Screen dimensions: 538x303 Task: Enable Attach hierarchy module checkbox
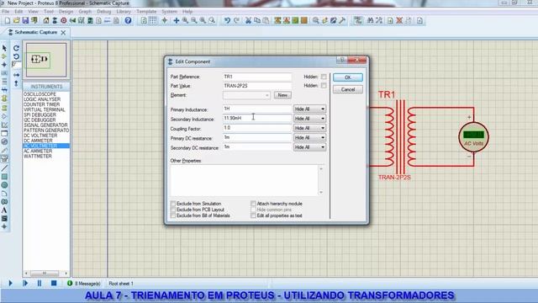pos(253,204)
